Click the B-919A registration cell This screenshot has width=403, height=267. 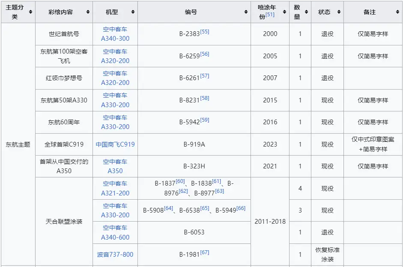194,144
